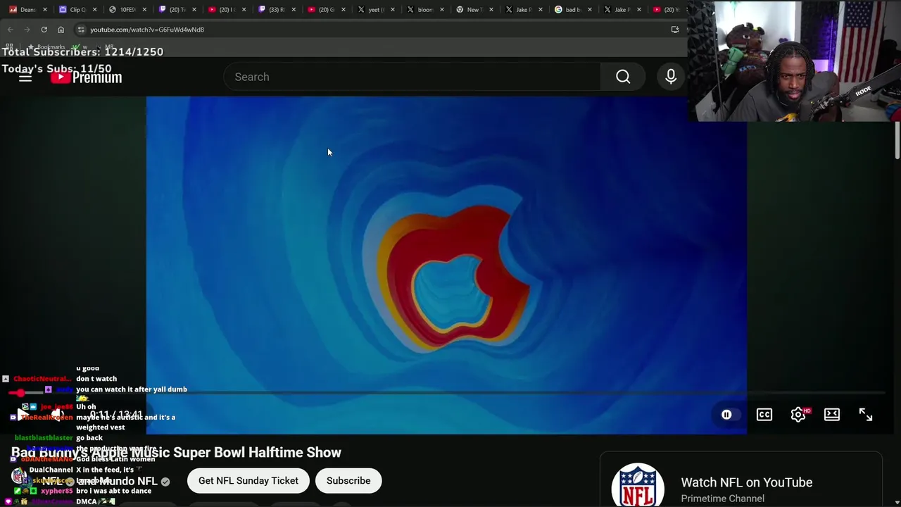The image size is (901, 507).
Task: Click the address bar URL youtube.com/watch
Action: pyautogui.click(x=147, y=30)
